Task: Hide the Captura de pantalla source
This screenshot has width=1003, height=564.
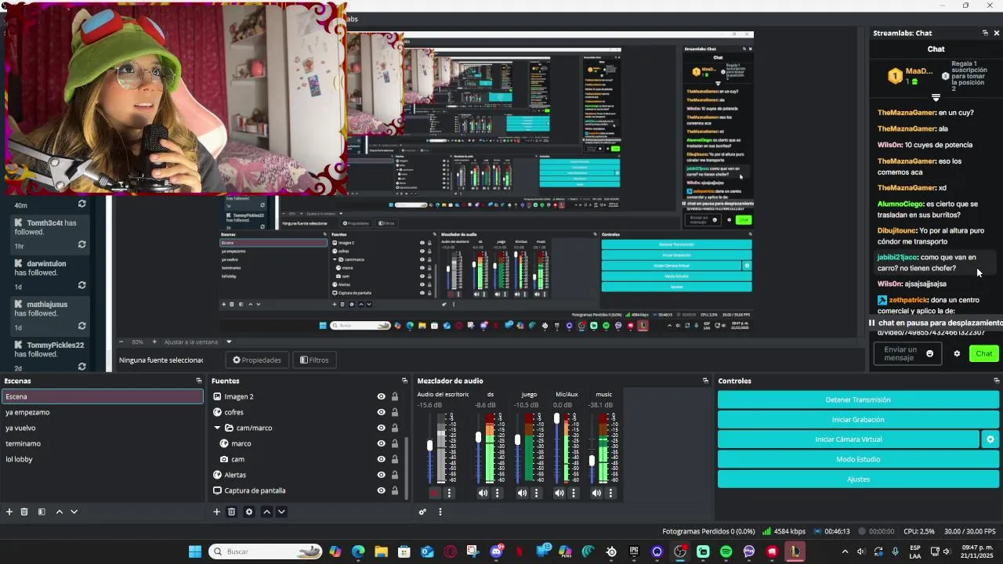Action: click(x=381, y=490)
